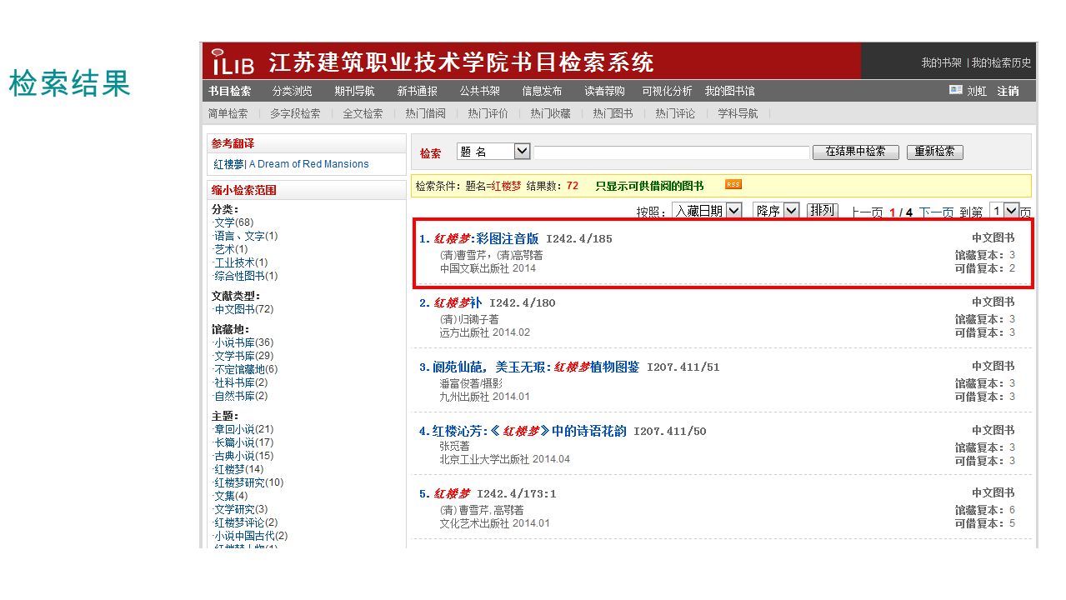Click the ILIB logo icon
This screenshot has height=600, width=1066.
pos(233,62)
